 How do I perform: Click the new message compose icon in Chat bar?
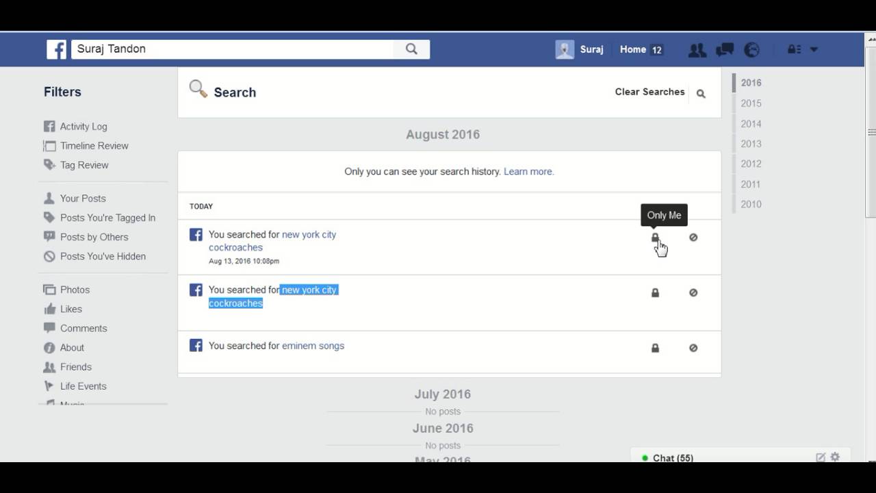(x=821, y=457)
